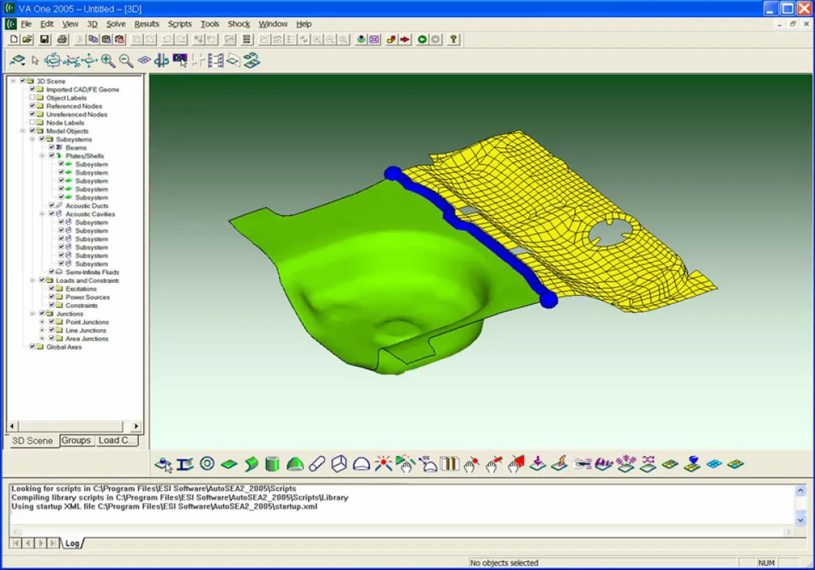The width and height of the screenshot is (815, 570).
Task: Collapse the Subsystems node
Action: [32, 139]
